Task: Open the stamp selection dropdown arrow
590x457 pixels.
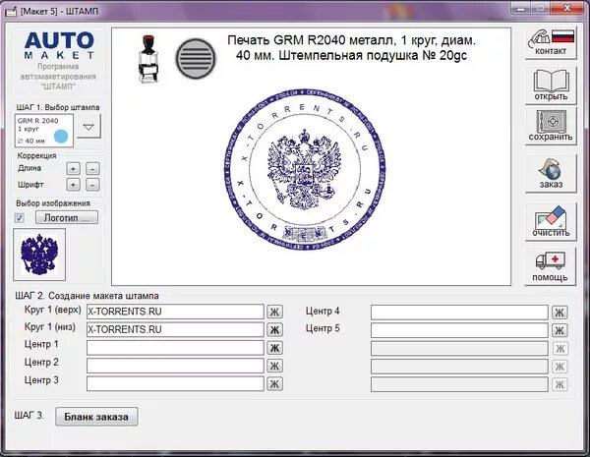Action: (x=88, y=127)
